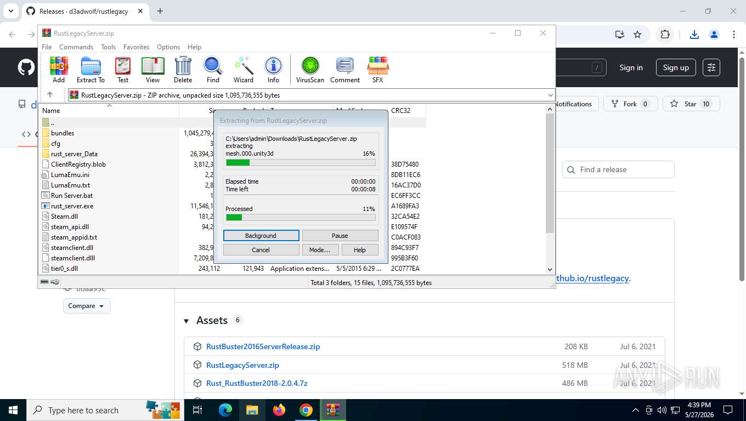Open Chrome extensions puzzle icon
Viewport: 746px width, 421px height.
[x=665, y=34]
